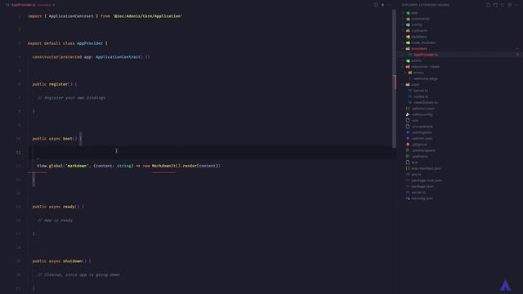Image resolution: width=523 pixels, height=294 pixels.
Task: Expand the errors folder under views
Action: [x=418, y=73]
